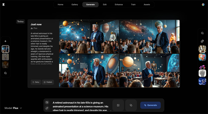Expand the Model Flux dropdown
Viewport: 208px width, 114px height.
click(x=13, y=108)
